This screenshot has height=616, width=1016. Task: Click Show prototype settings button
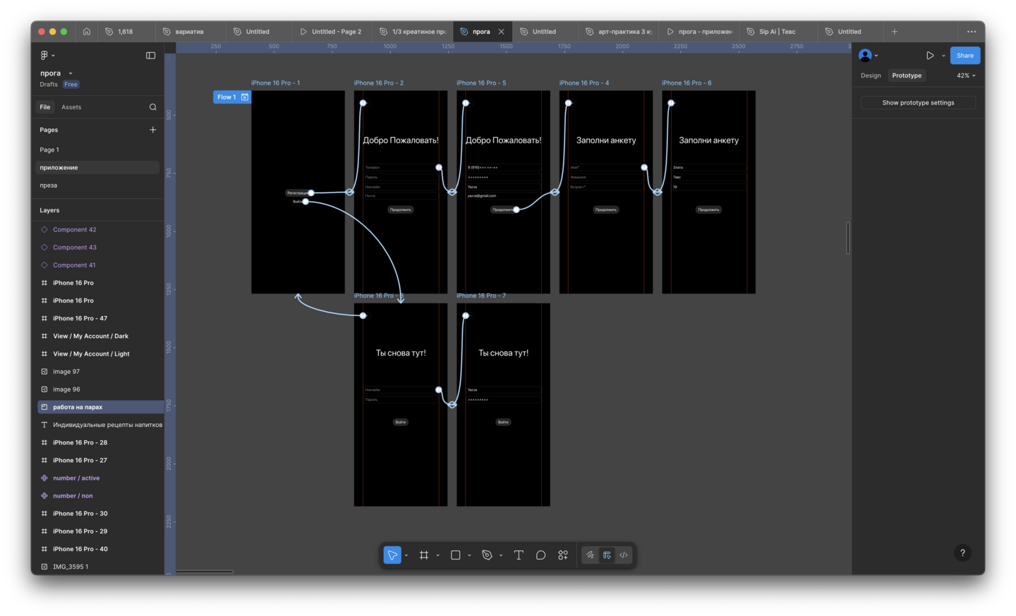tap(918, 103)
